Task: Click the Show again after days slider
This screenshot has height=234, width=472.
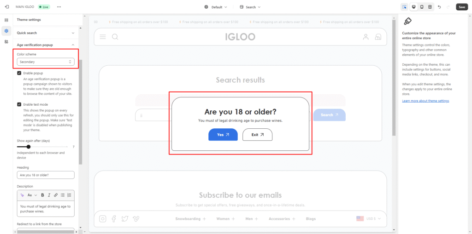Action: [x=29, y=147]
